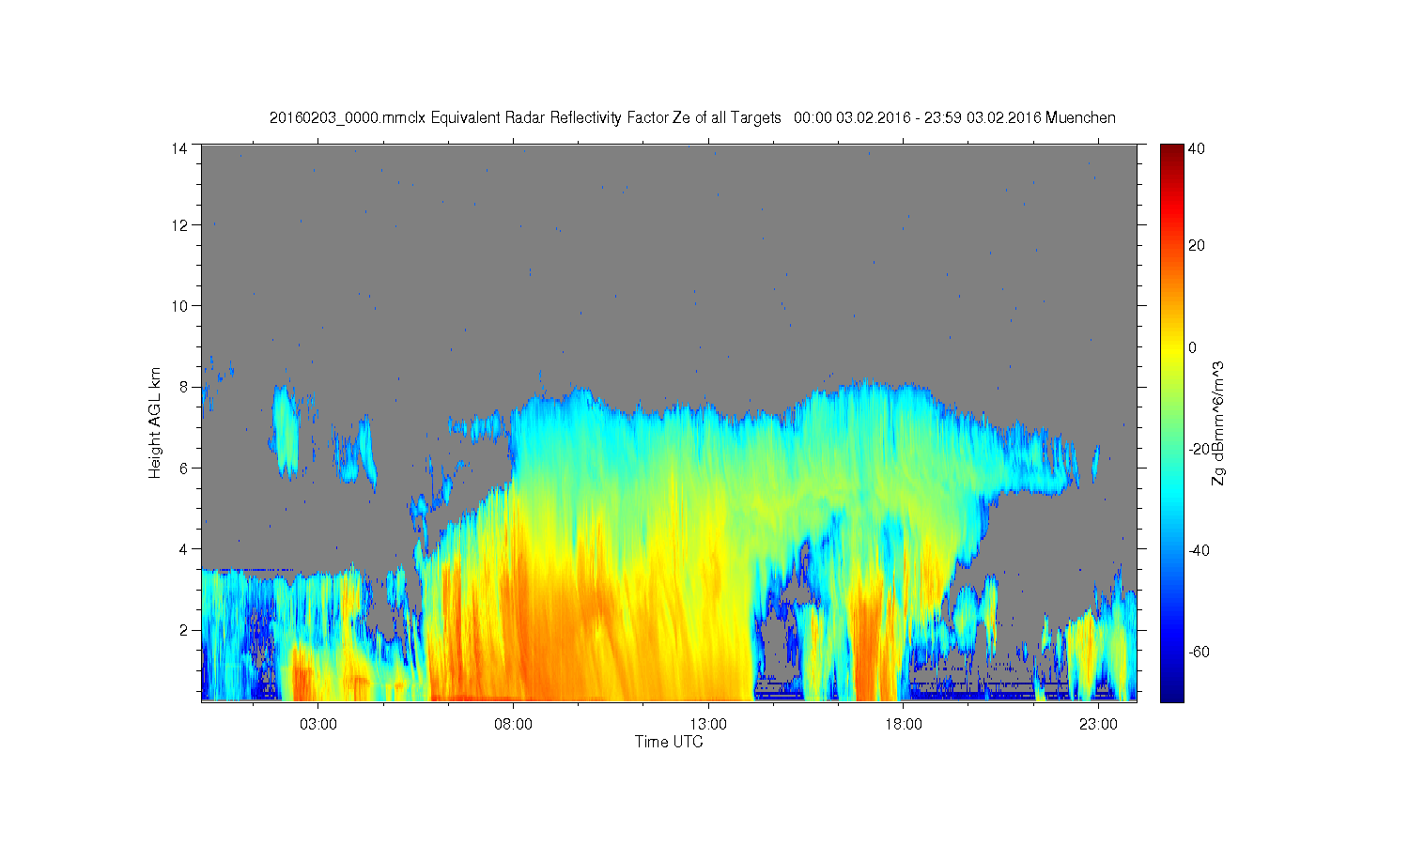Click the height tick label 12

[x=180, y=225]
